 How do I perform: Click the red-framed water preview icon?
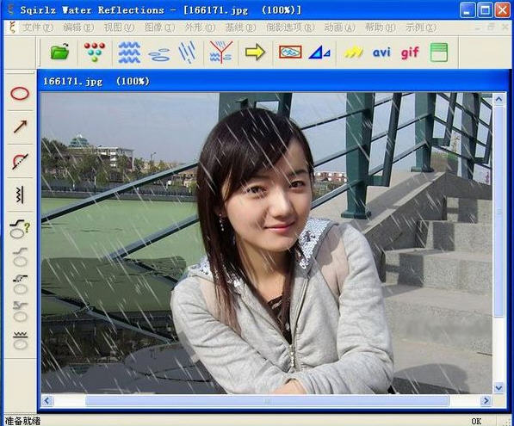(x=290, y=52)
